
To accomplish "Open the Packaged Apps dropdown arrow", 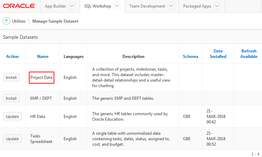I will pos(217,6).
